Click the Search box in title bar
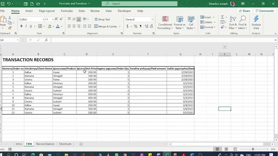278x156 pixels. click(139, 4)
